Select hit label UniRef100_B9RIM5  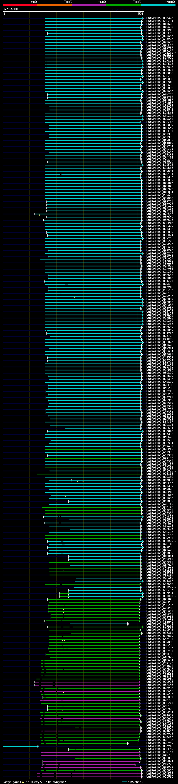tap(160, 458)
